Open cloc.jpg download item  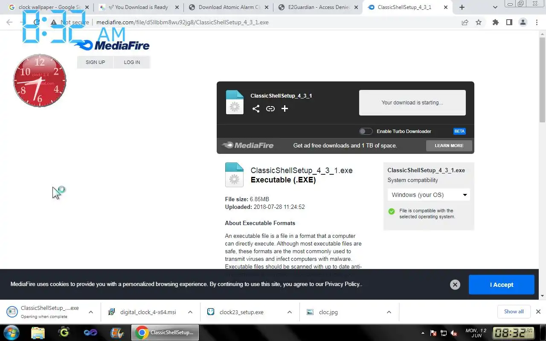[x=323, y=312]
